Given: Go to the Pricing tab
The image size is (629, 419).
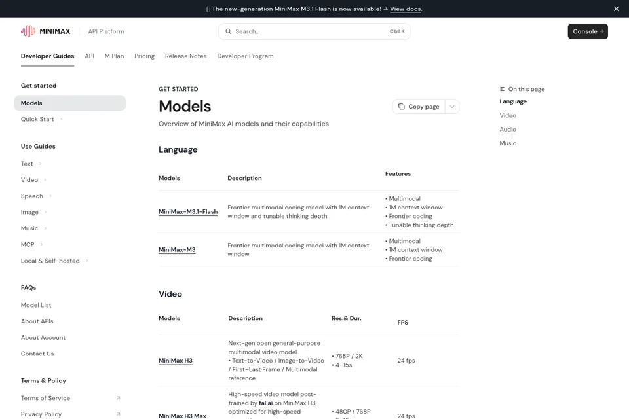Looking at the screenshot, I should coord(144,56).
